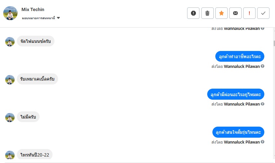Open Wannaluck Pilawan link under ลูกค้าทำอาชีพอะไรคะ
The width and height of the screenshot is (275, 163).
click(x=242, y=67)
